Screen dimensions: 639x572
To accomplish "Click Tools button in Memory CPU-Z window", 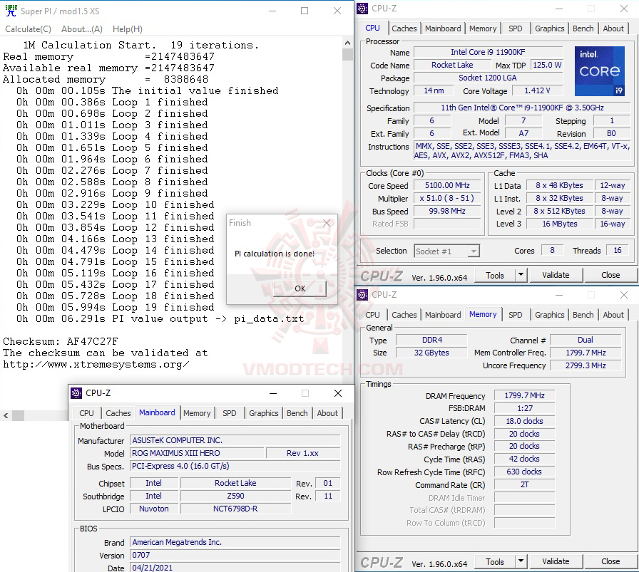I will pos(495,562).
